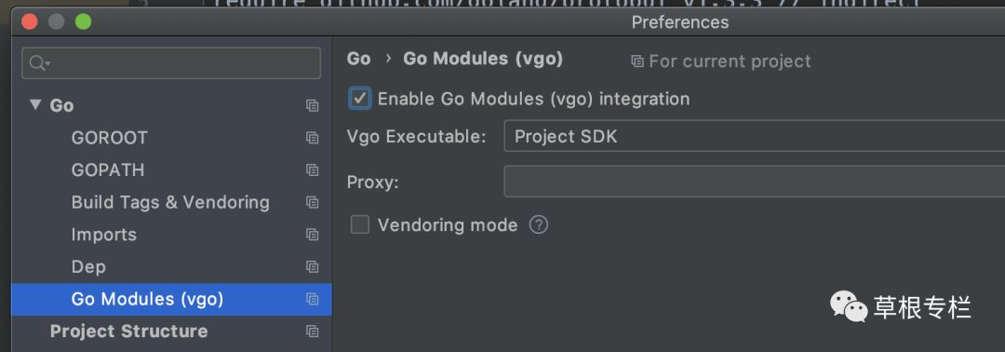Screen dimensions: 1005x352
Task: Click the project-level icon beside GOROOT
Action: pyautogui.click(x=312, y=138)
